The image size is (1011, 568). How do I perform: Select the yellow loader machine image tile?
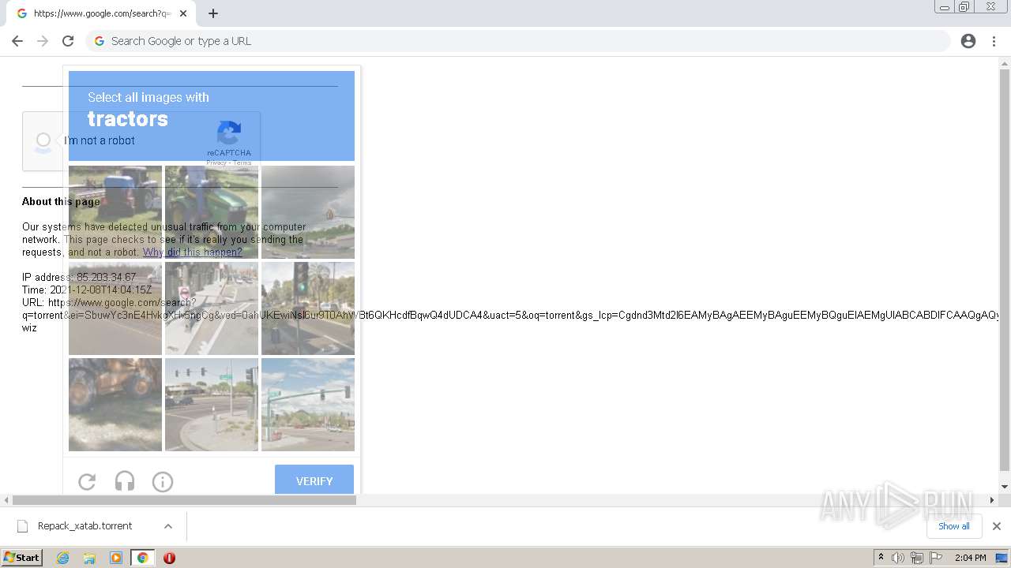(115, 405)
